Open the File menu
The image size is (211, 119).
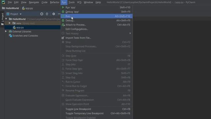coord(10,2)
